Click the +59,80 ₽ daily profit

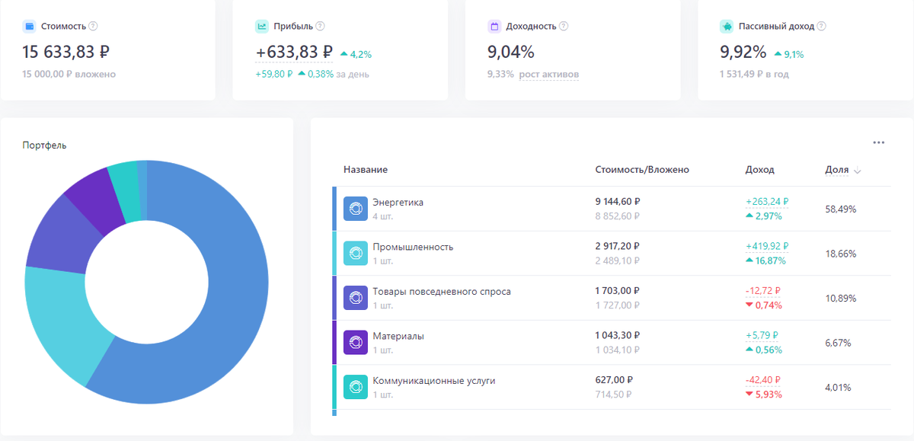pos(274,74)
